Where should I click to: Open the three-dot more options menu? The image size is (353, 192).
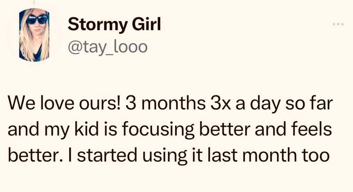tap(338, 25)
